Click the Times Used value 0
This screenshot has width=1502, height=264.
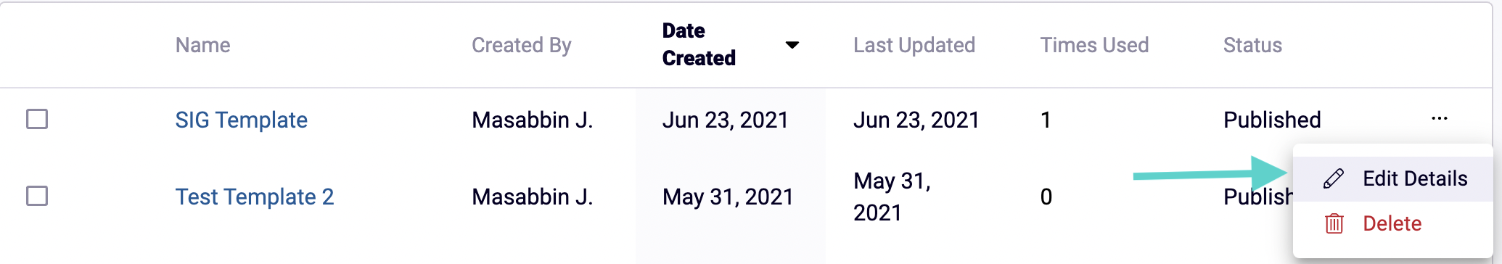click(x=1046, y=197)
